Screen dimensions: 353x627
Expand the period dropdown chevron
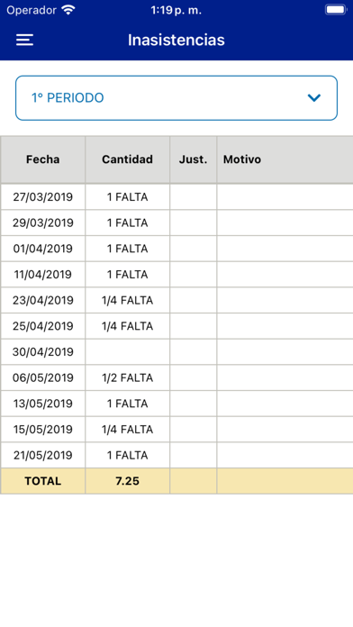[314, 97]
